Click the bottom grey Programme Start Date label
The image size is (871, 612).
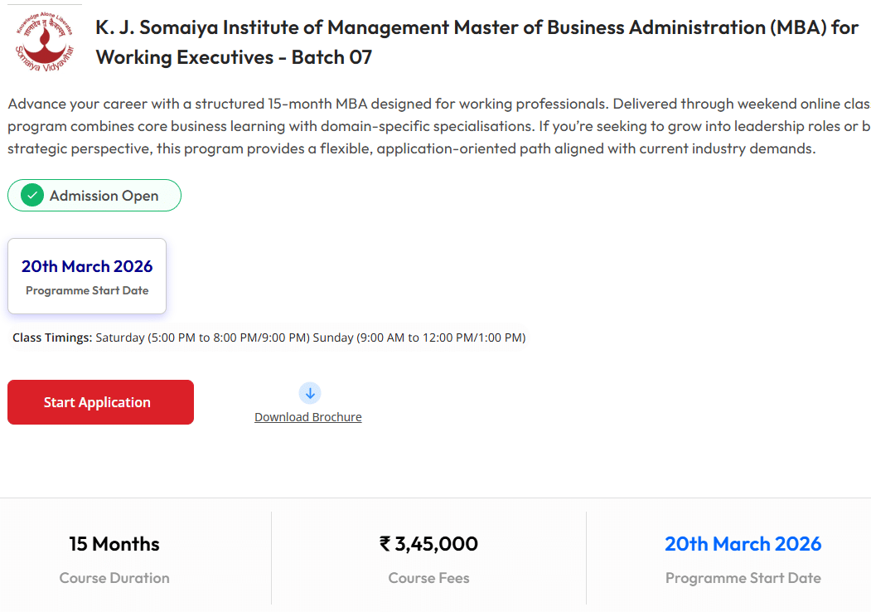coord(743,578)
